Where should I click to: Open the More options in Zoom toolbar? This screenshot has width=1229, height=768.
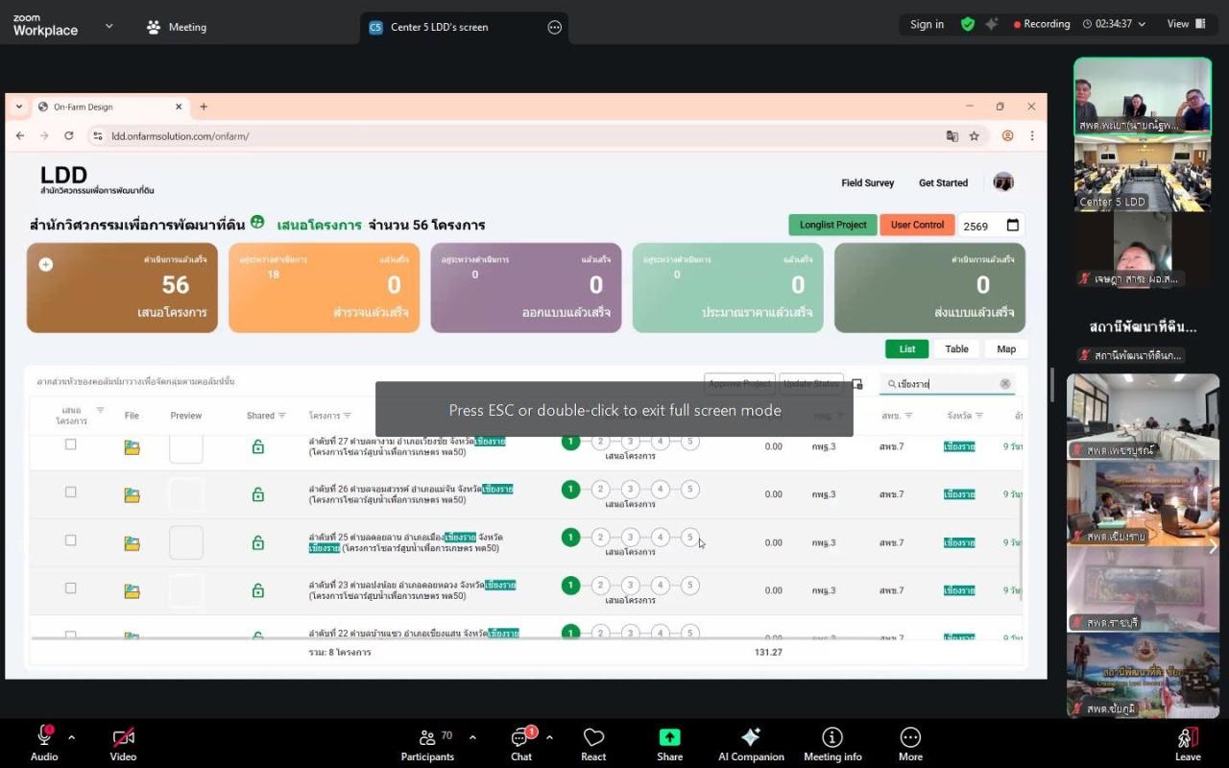(x=910, y=744)
